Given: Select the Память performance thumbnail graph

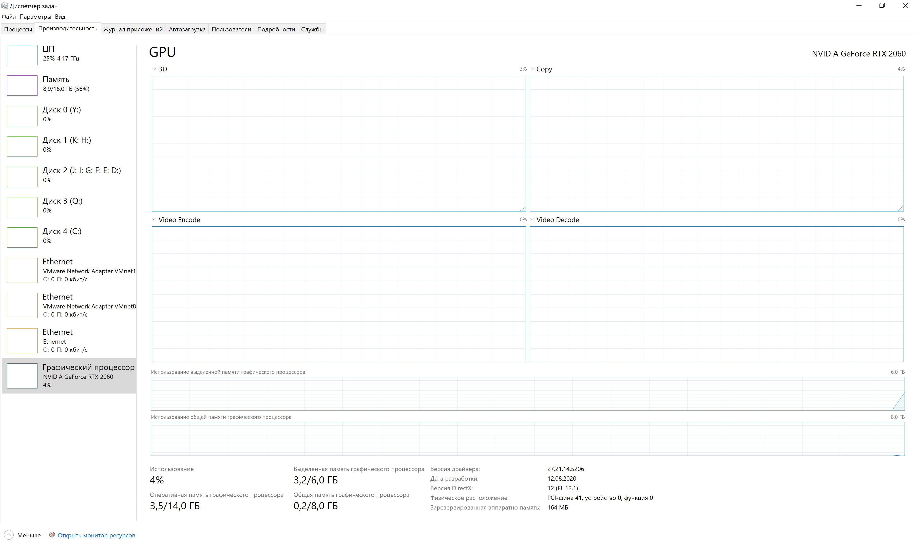Looking at the screenshot, I should coord(22,85).
